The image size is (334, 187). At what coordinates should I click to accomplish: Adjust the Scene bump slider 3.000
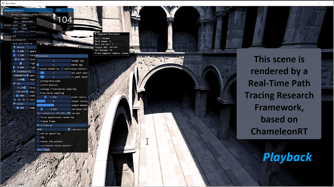(21, 108)
